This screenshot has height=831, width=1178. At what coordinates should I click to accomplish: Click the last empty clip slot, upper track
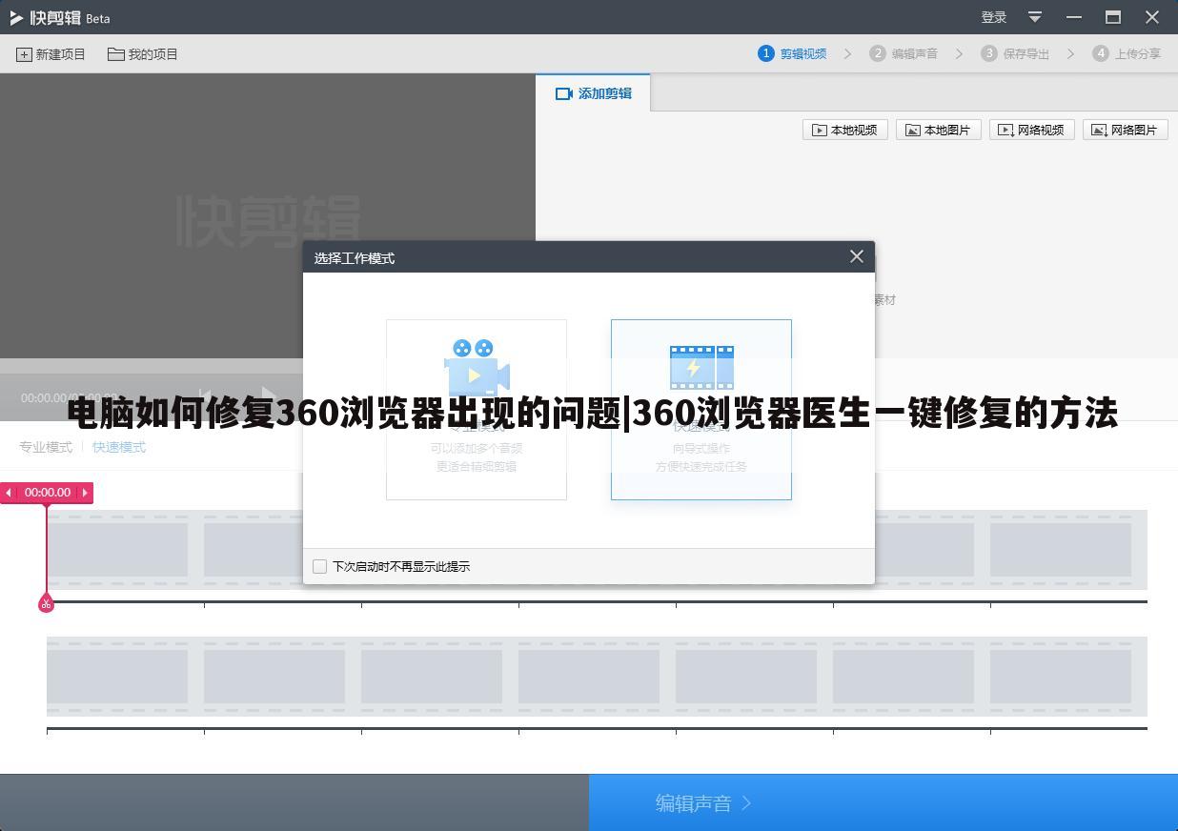click(1060, 550)
